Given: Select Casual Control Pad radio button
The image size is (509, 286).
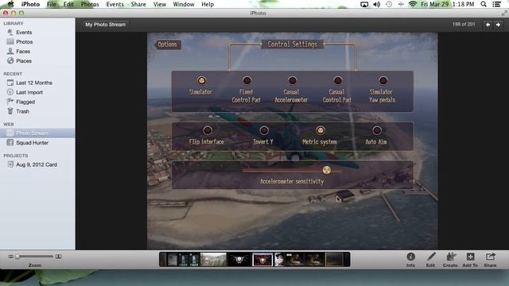Looking at the screenshot, I should [337, 80].
